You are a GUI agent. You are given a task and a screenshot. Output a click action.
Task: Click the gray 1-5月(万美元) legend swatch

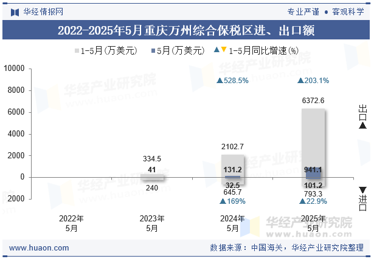[x=77, y=51]
